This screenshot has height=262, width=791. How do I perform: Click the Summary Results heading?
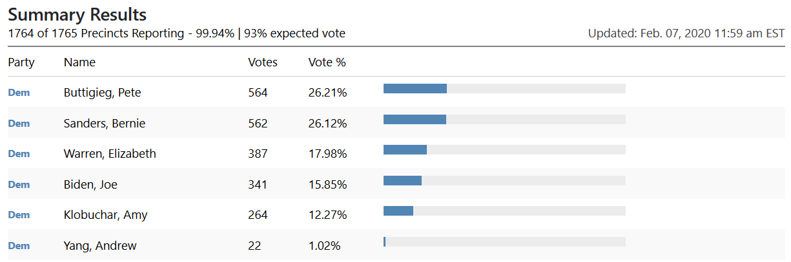coord(77,15)
